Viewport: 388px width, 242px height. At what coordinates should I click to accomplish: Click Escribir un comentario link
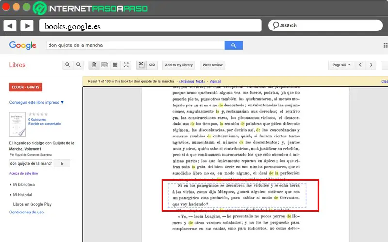pyautogui.click(x=44, y=124)
